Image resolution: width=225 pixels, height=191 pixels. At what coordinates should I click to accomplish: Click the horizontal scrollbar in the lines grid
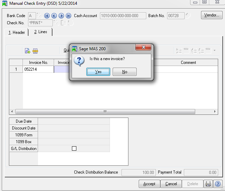[x=105, y=112]
